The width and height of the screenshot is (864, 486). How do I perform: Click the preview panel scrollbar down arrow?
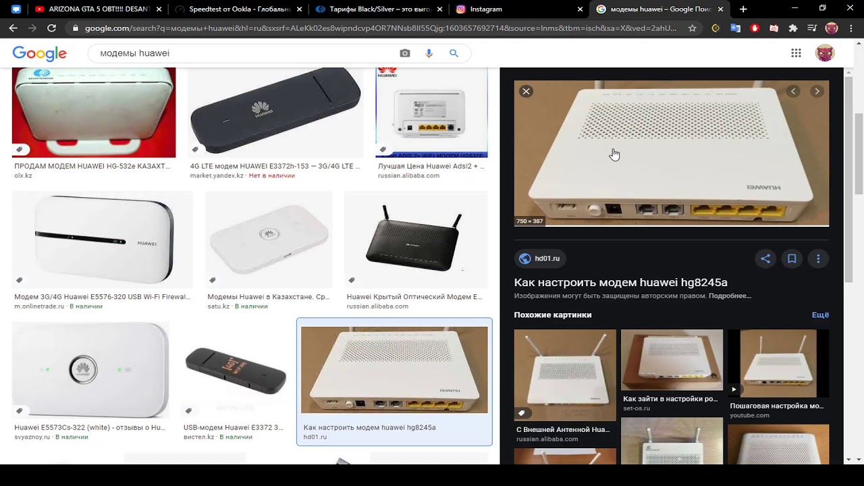point(849,459)
